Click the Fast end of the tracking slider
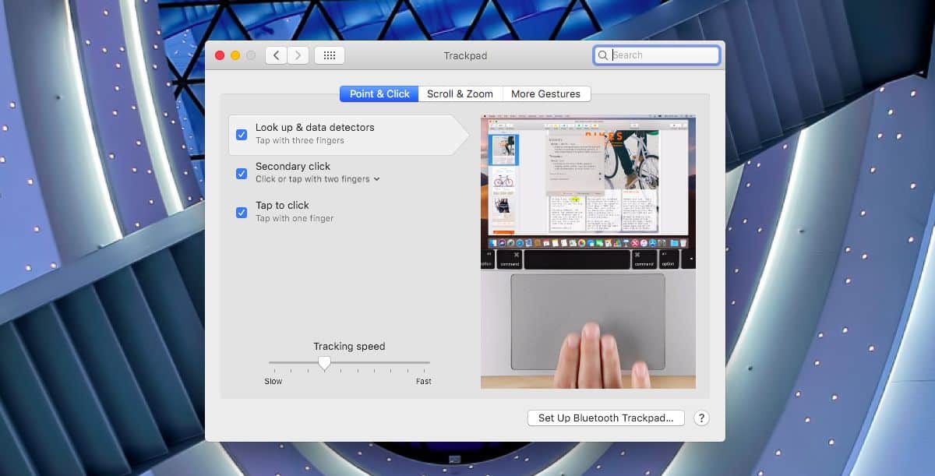The height and width of the screenshot is (476, 935). [x=422, y=381]
